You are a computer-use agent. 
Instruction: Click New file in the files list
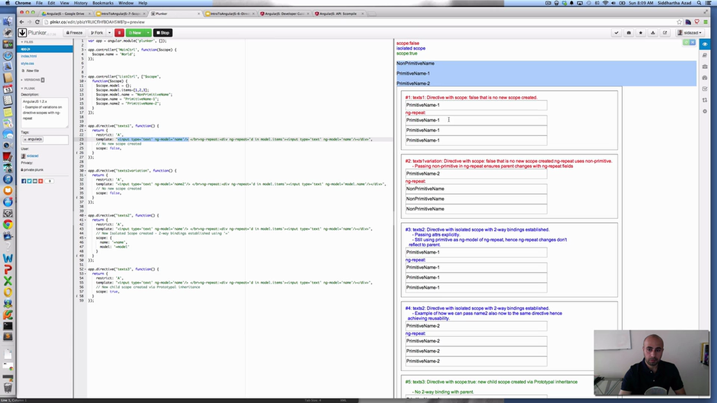[x=31, y=71]
